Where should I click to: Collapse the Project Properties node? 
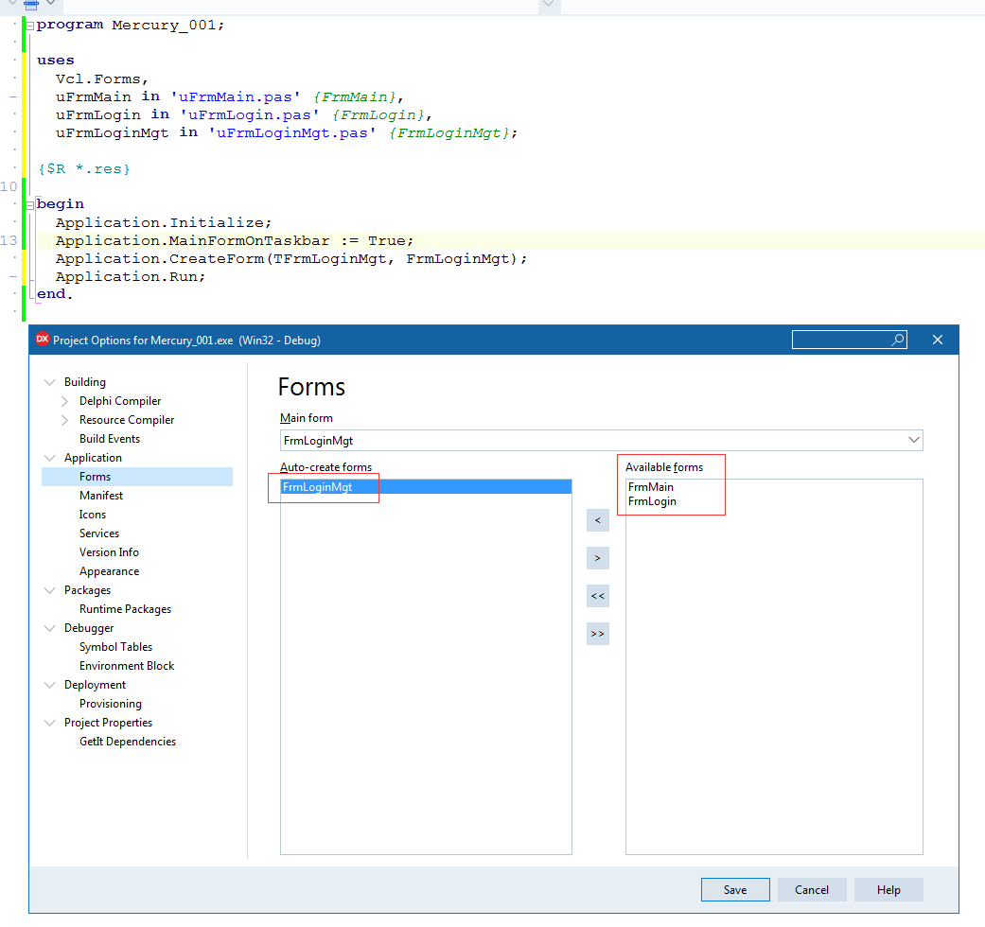(x=49, y=723)
